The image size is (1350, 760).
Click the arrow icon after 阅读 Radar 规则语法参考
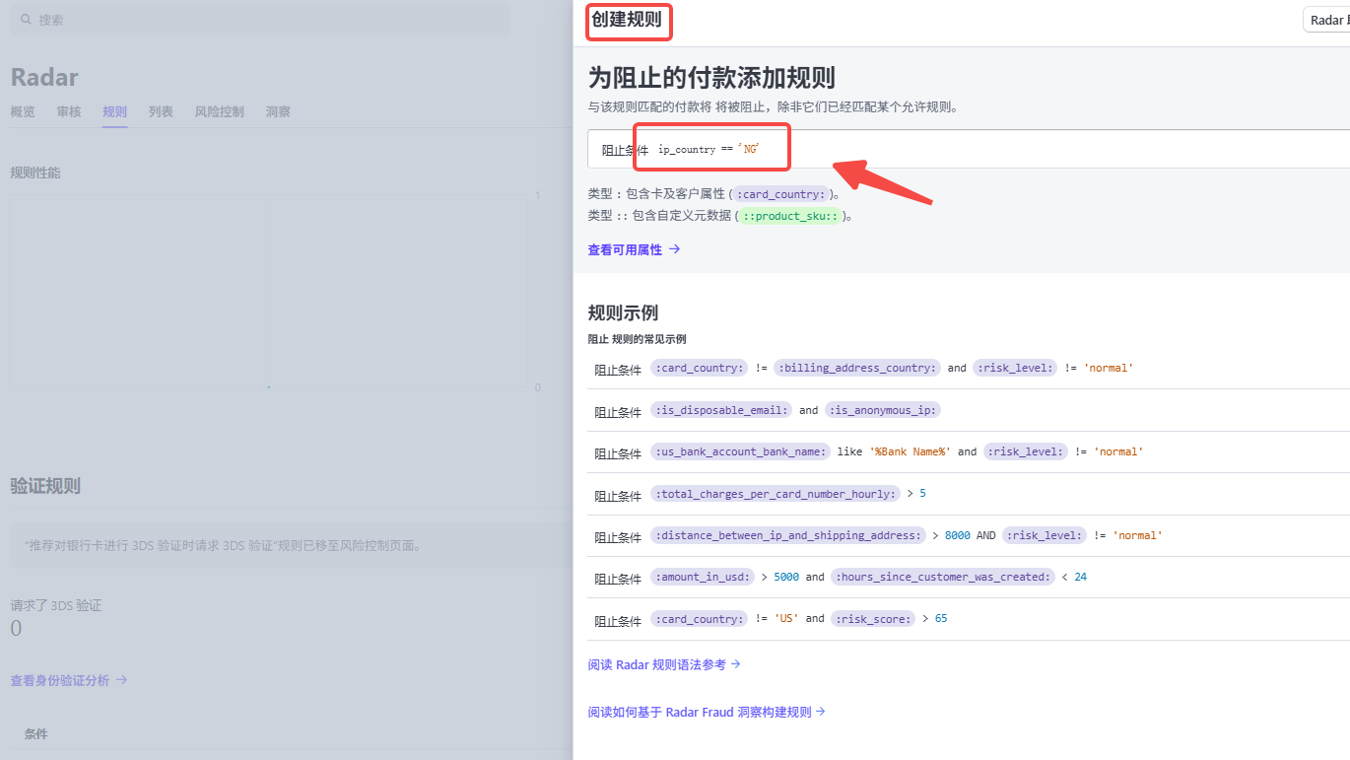[x=734, y=664]
